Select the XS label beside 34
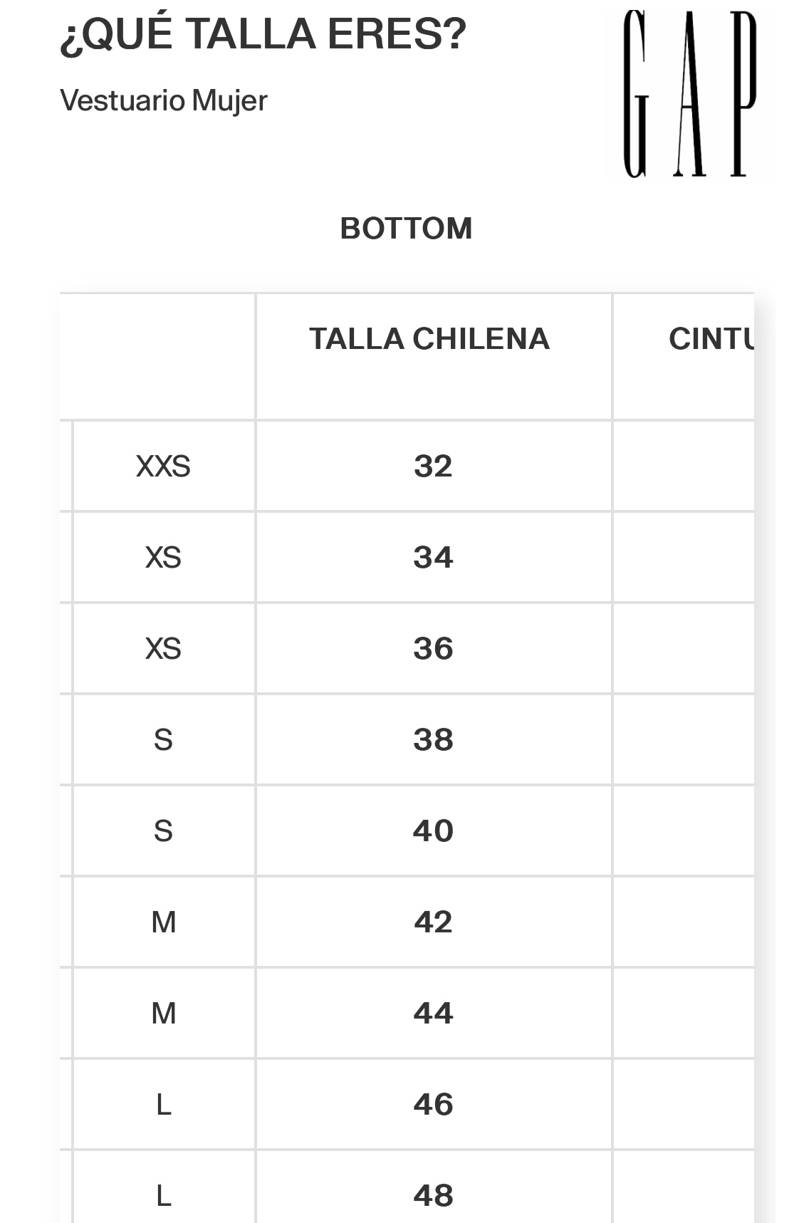The width and height of the screenshot is (799, 1223). tap(163, 558)
